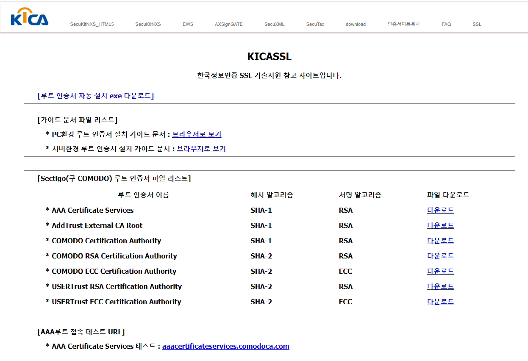Go to the EWS menu
The width and height of the screenshot is (528, 361).
coord(188,24)
